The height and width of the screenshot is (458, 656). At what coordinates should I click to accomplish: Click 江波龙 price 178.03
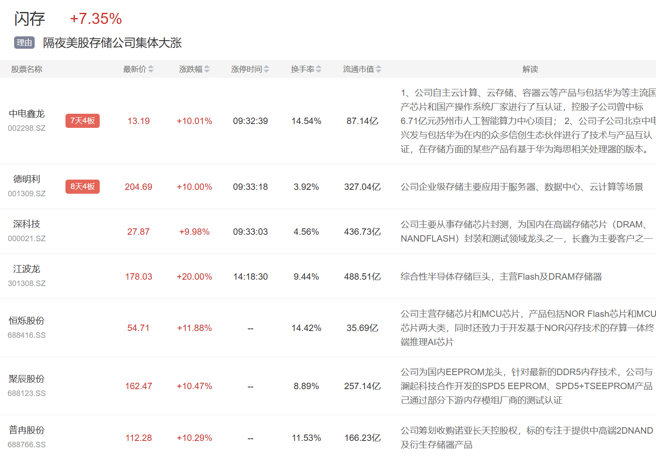(x=138, y=277)
